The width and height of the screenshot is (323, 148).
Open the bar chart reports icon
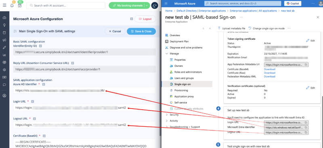pos(4,55)
